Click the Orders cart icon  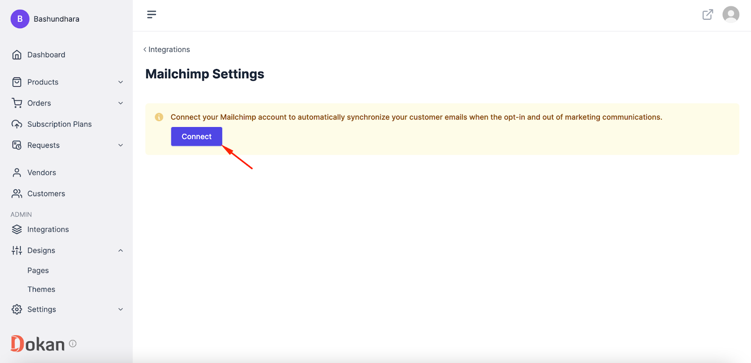point(17,103)
